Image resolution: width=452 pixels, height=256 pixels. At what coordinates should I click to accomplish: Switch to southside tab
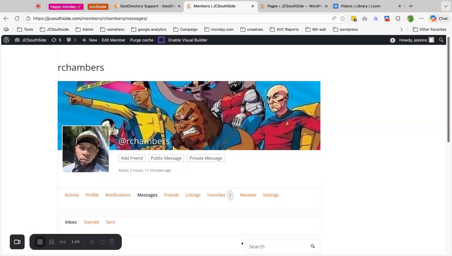[x=98, y=6]
